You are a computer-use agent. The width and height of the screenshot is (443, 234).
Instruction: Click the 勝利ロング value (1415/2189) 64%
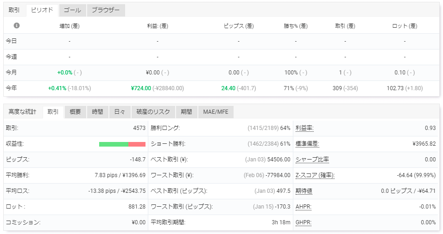tap(269, 128)
